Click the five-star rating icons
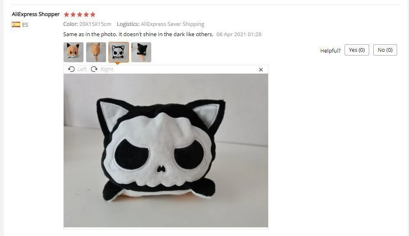This screenshot has height=236, width=409. tap(80, 14)
